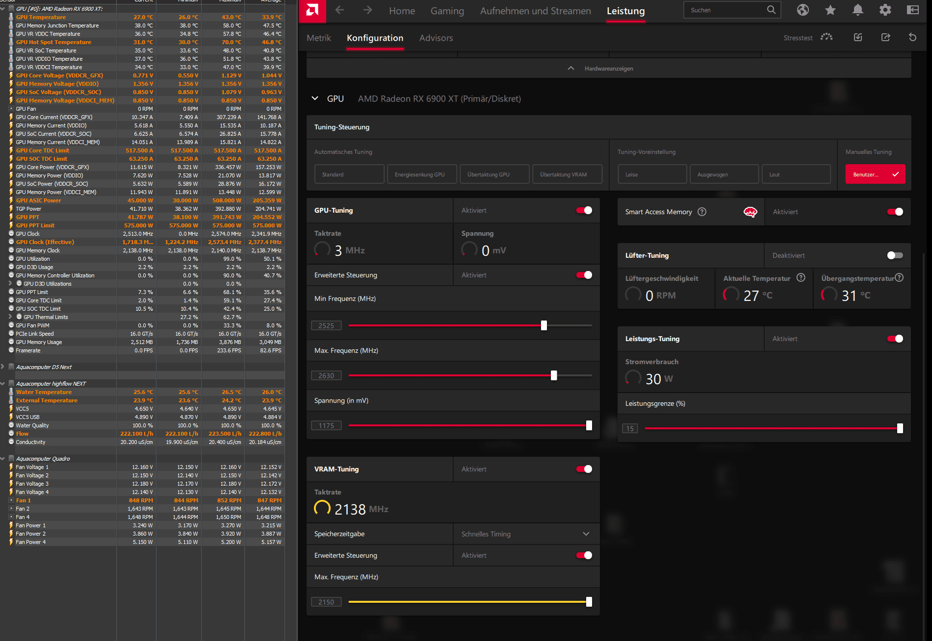Go back with the left arrow icon
Image resolution: width=932 pixels, height=641 pixels.
point(339,10)
